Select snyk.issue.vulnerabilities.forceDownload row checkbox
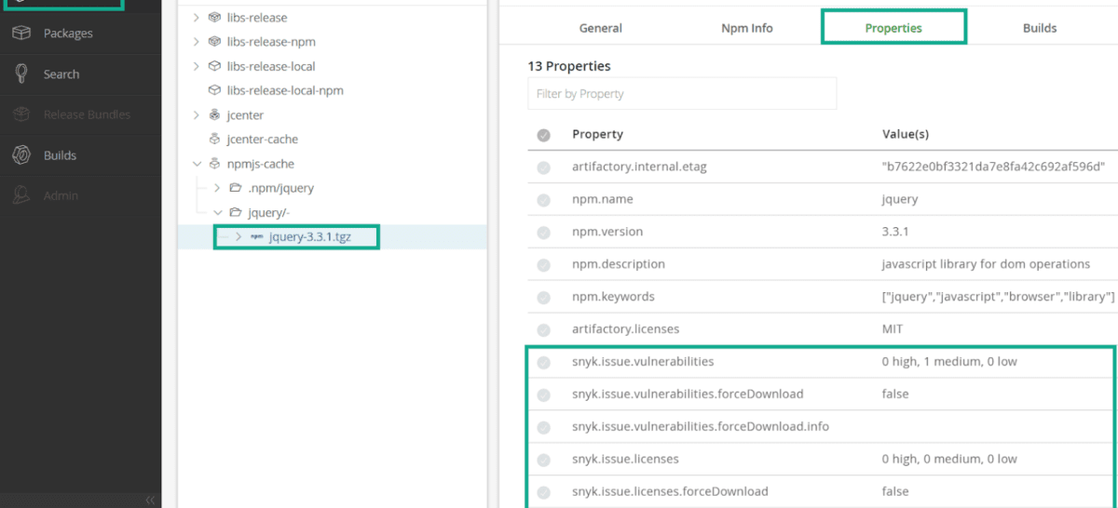The image size is (1118, 508). click(x=544, y=394)
